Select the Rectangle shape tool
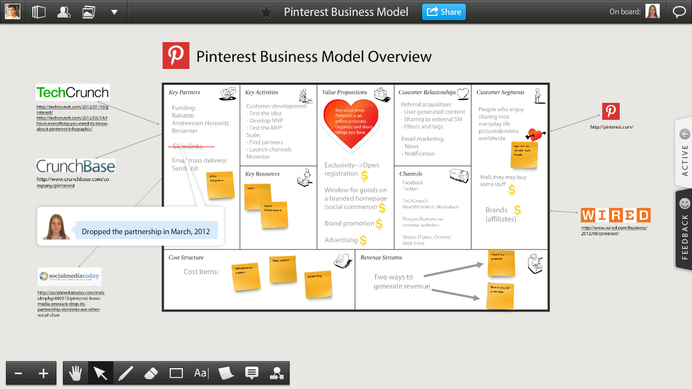692x389 pixels. (x=176, y=373)
